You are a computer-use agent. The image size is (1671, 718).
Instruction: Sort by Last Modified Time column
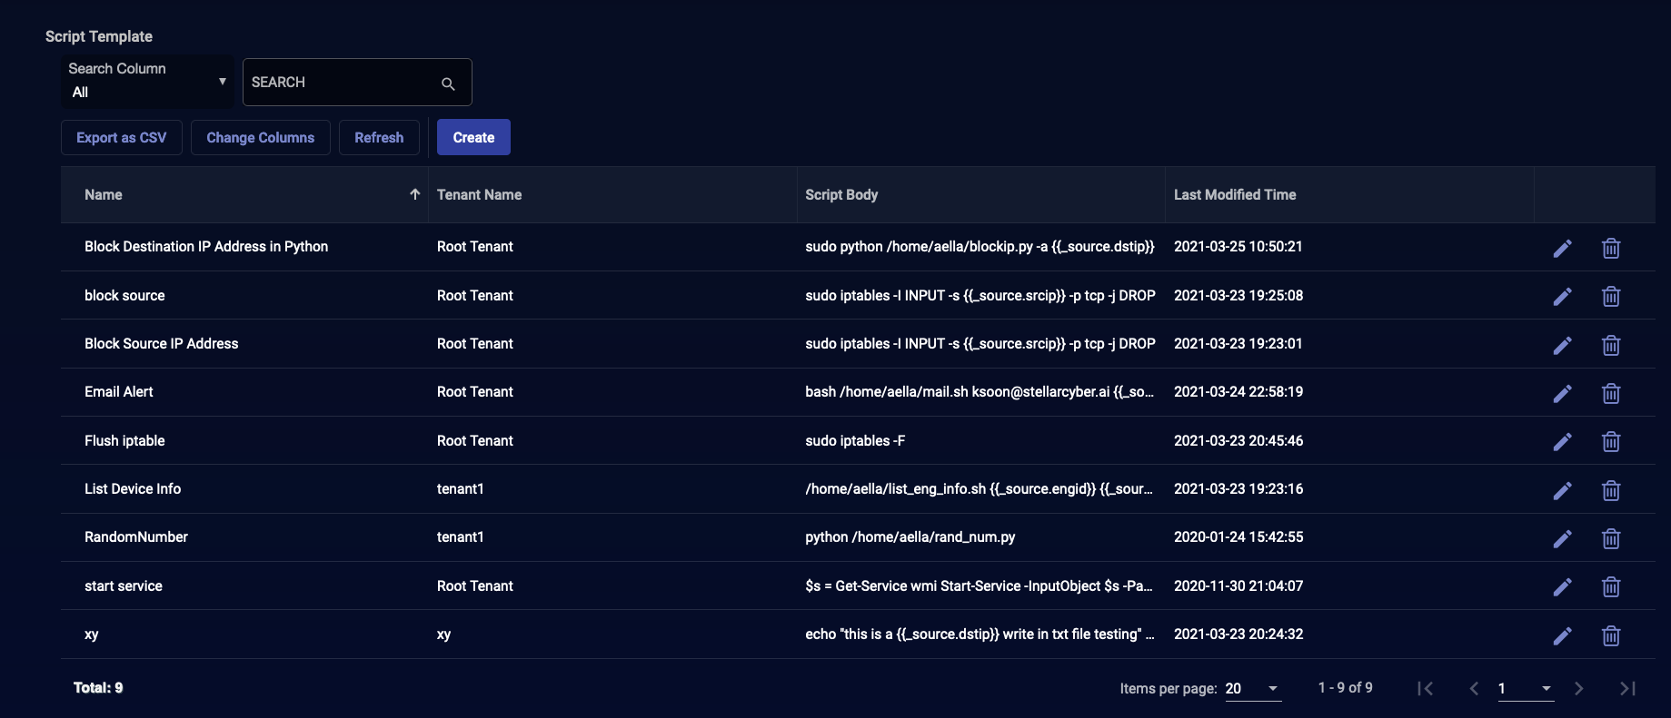point(1234,194)
